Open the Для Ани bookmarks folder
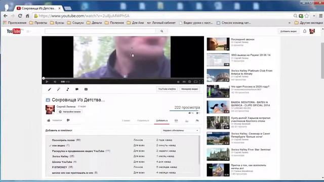 pos(135,23)
